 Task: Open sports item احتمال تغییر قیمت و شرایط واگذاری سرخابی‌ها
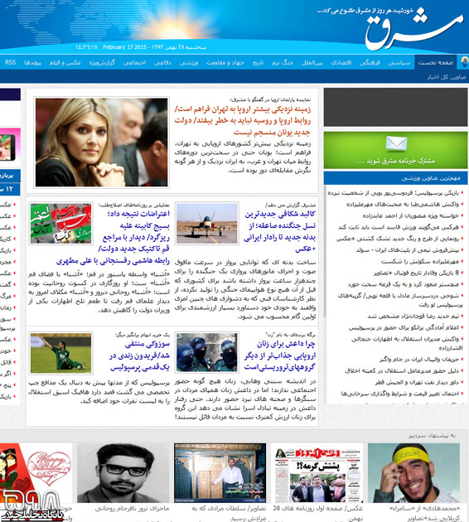399,394
